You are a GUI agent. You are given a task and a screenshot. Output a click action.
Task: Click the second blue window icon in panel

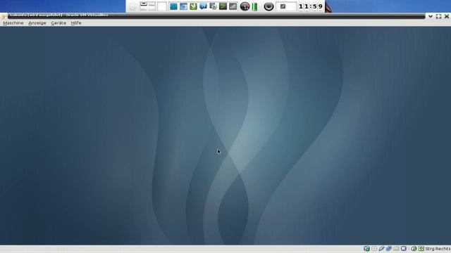click(183, 6)
